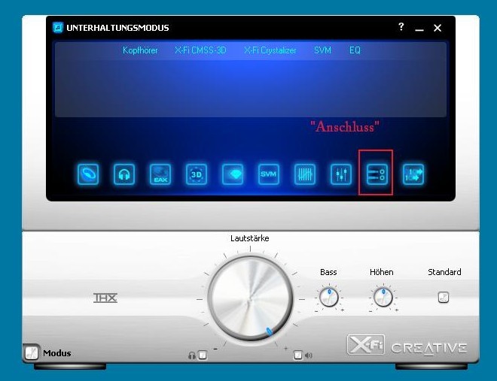Toggle the button beside the headphone icon
The height and width of the screenshot is (381, 497).
click(x=203, y=355)
